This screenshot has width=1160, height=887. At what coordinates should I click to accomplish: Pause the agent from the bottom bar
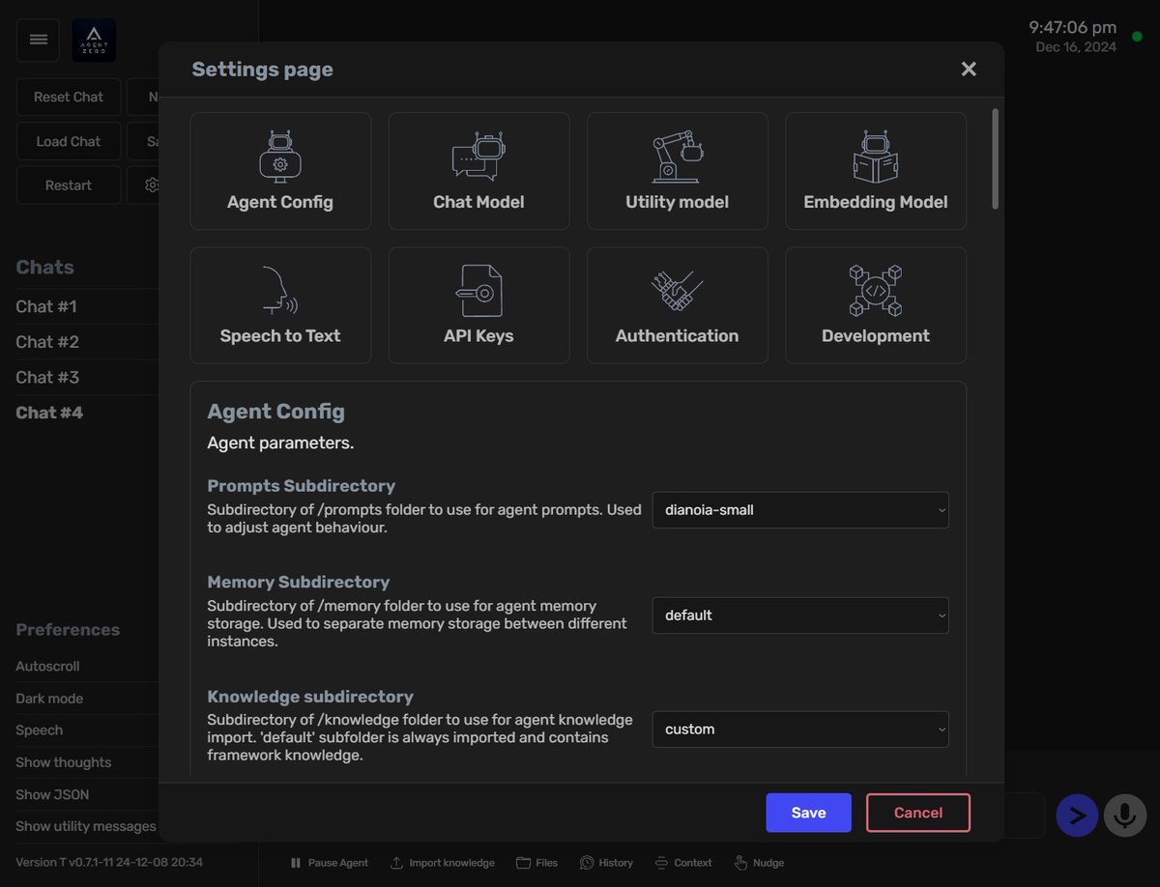329,862
